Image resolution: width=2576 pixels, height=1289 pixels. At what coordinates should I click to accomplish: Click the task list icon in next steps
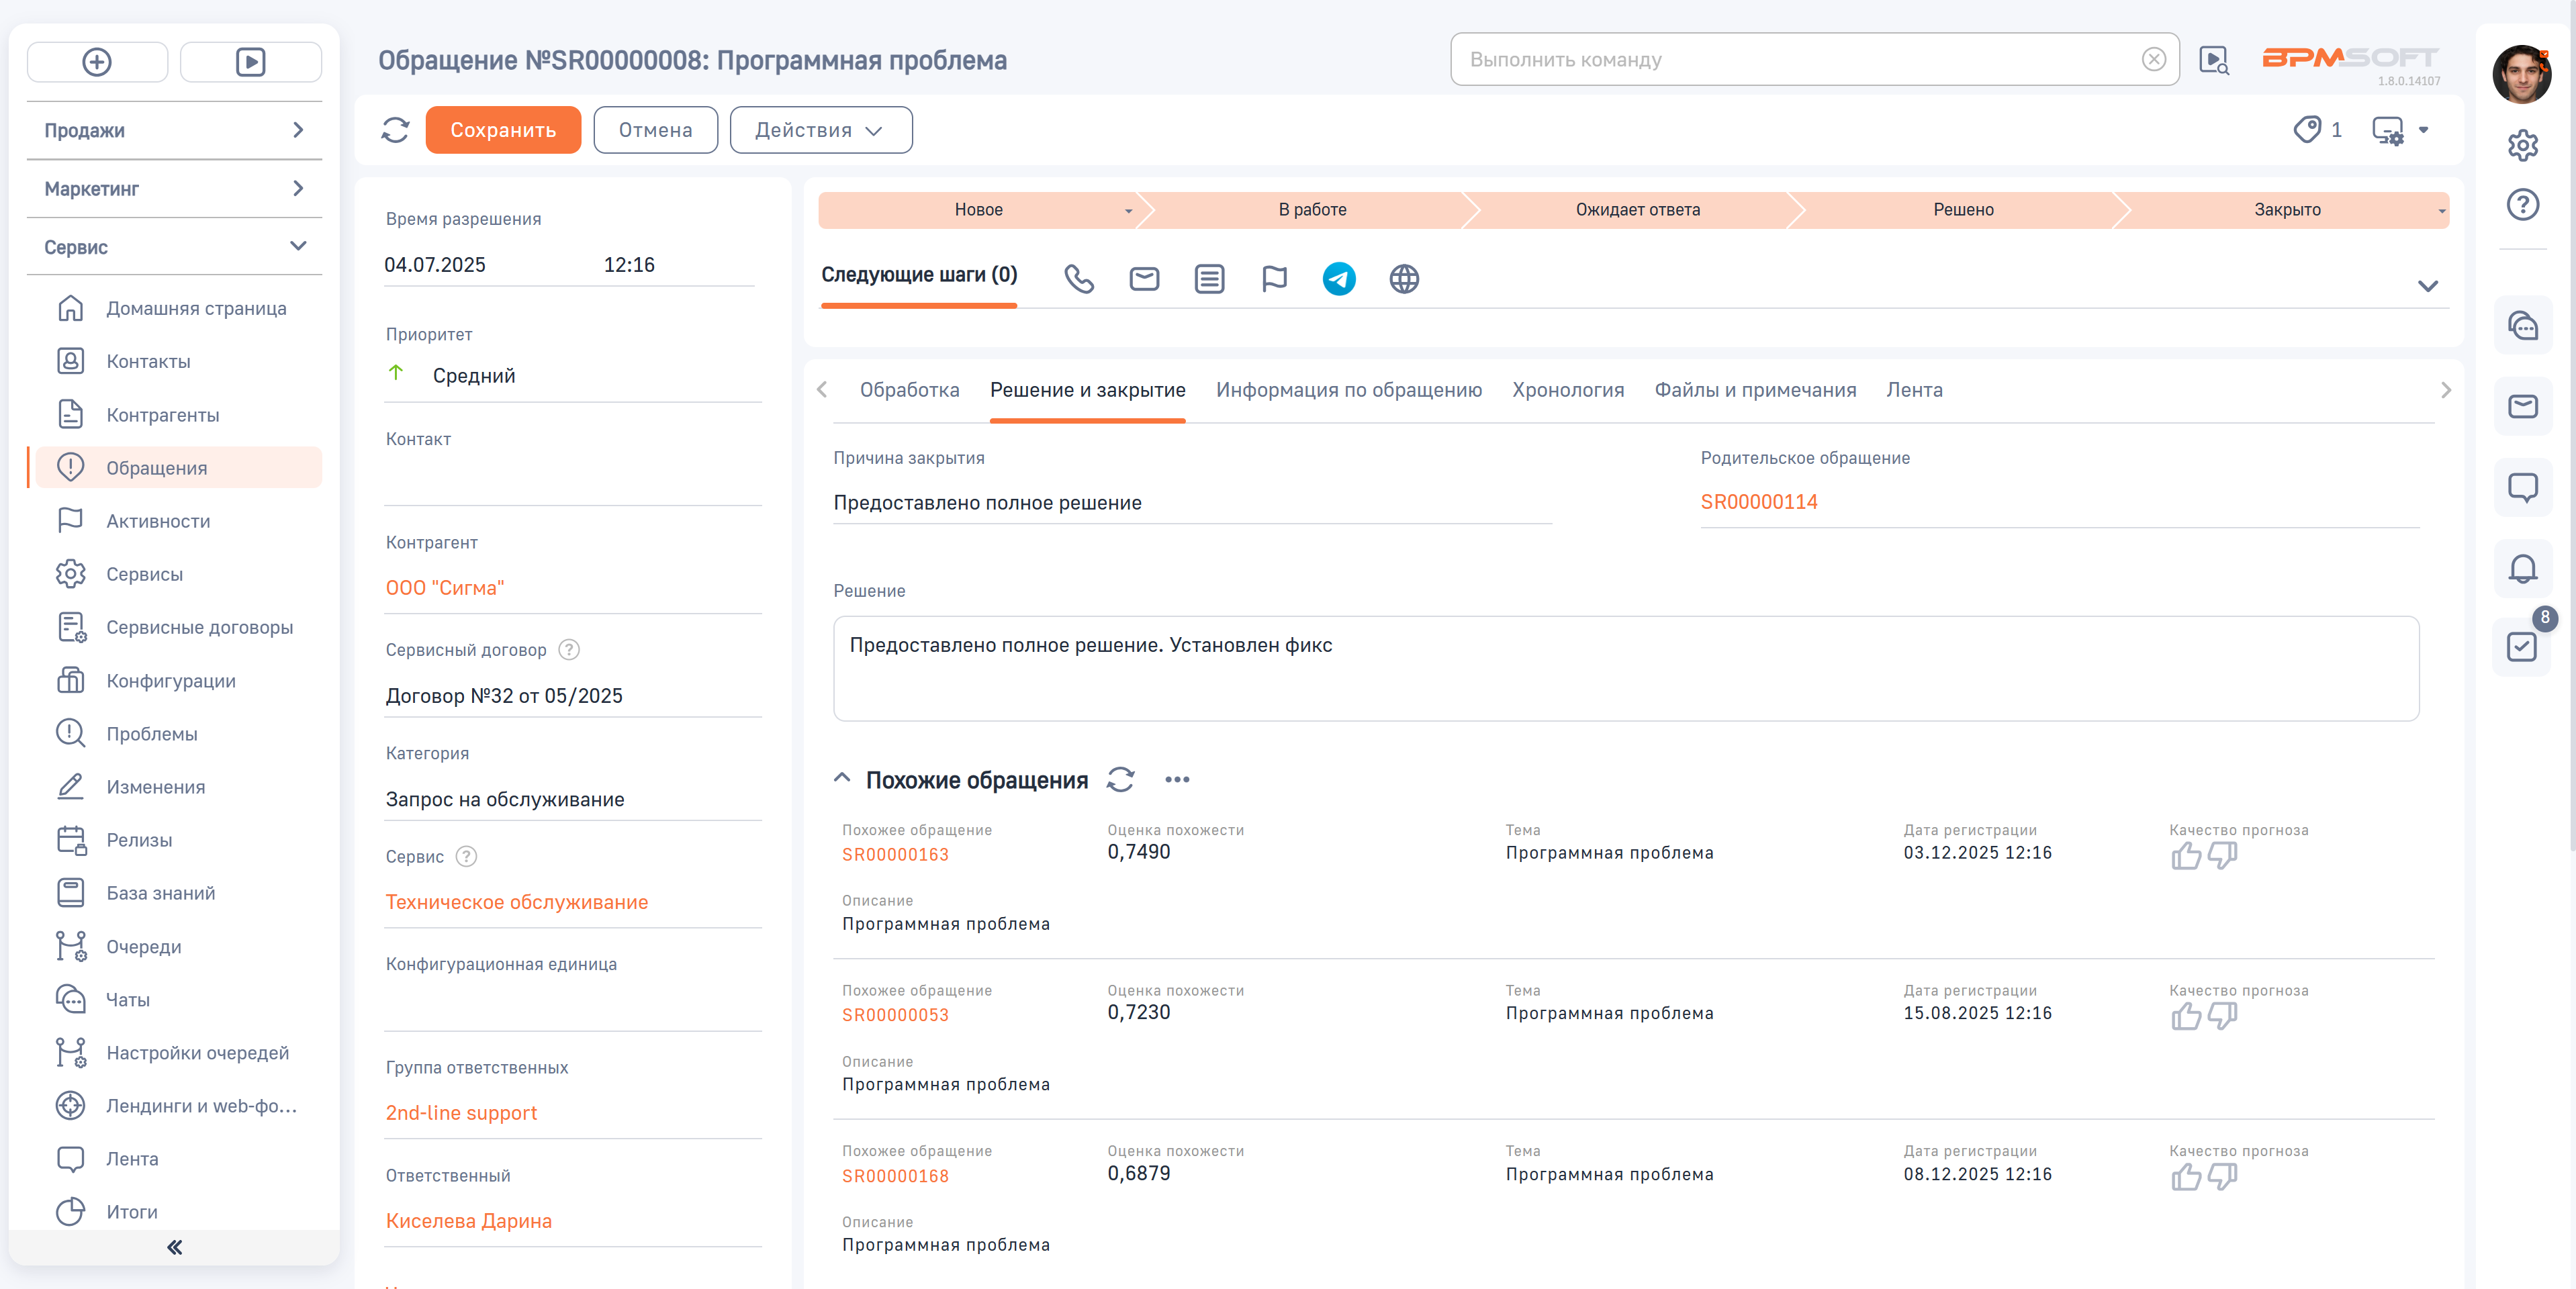pyautogui.click(x=1209, y=278)
